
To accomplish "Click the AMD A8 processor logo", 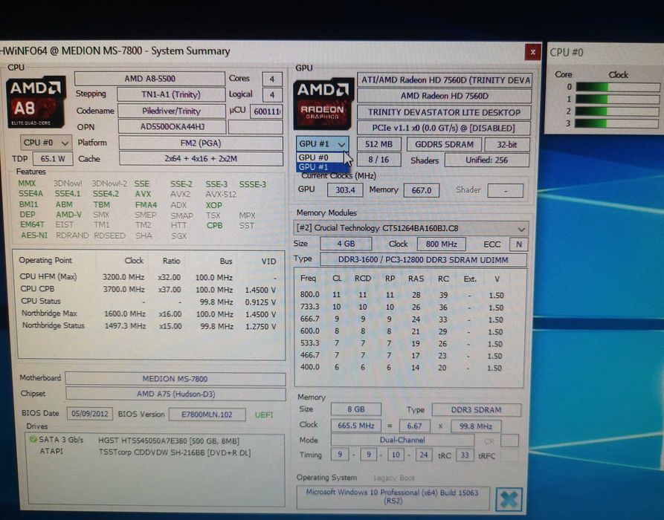I will pos(36,103).
